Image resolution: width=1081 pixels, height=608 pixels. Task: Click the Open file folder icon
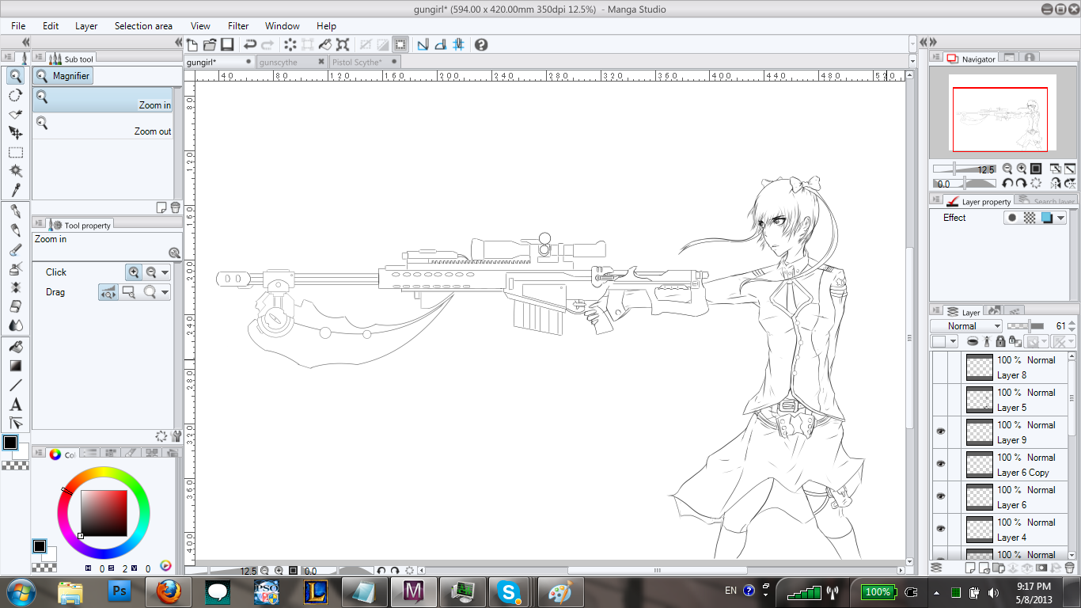point(210,45)
